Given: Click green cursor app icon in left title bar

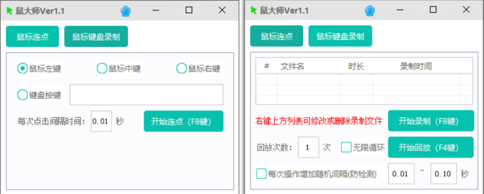Looking at the screenshot, I should [9, 10].
